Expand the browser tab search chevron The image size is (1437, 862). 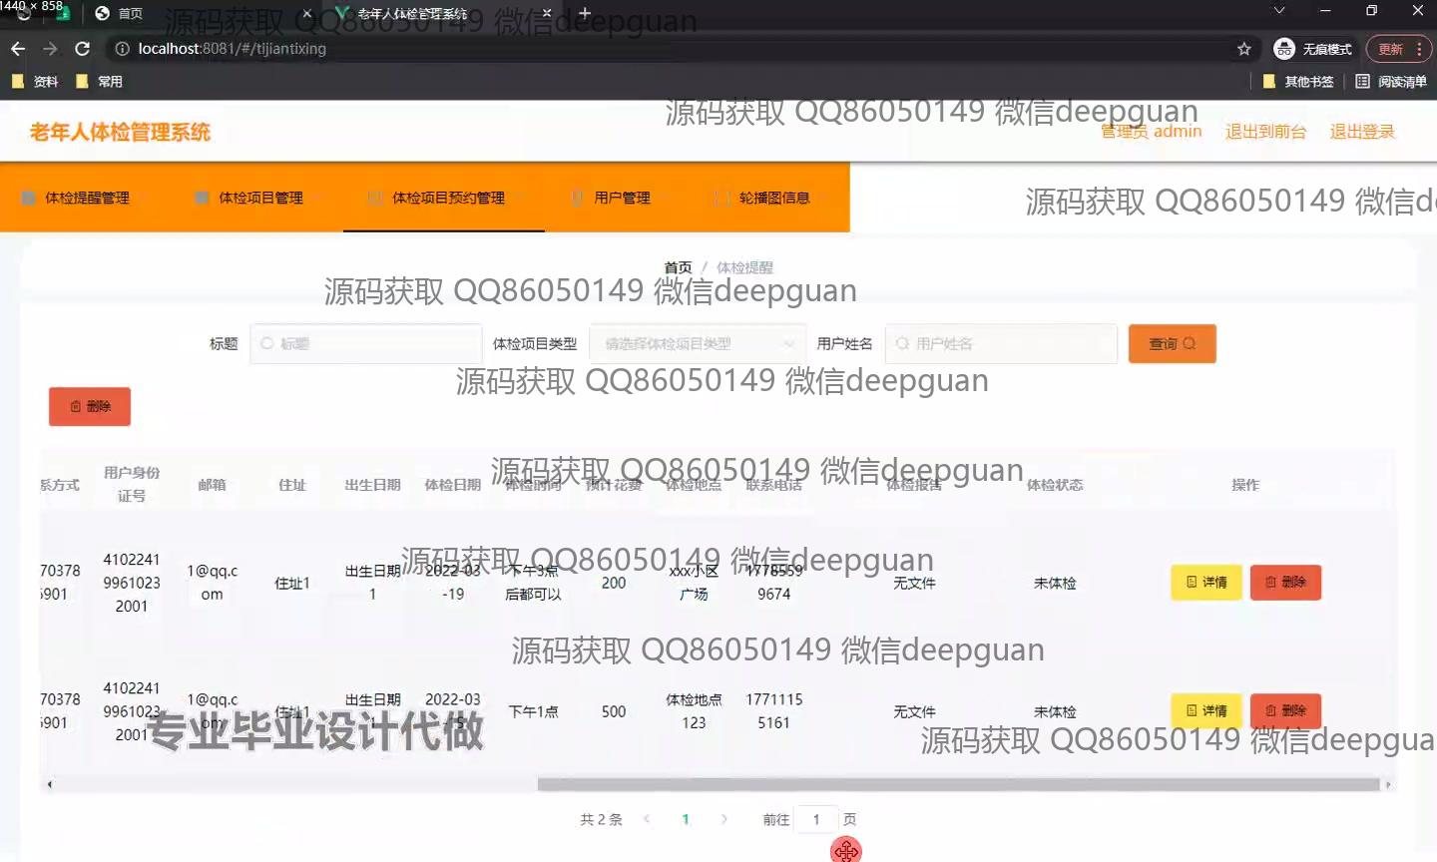tap(1279, 11)
